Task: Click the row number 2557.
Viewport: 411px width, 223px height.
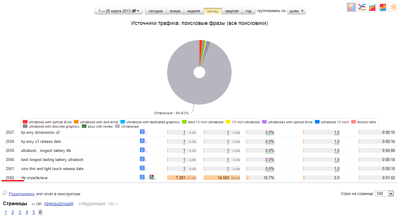Action: pos(10,132)
